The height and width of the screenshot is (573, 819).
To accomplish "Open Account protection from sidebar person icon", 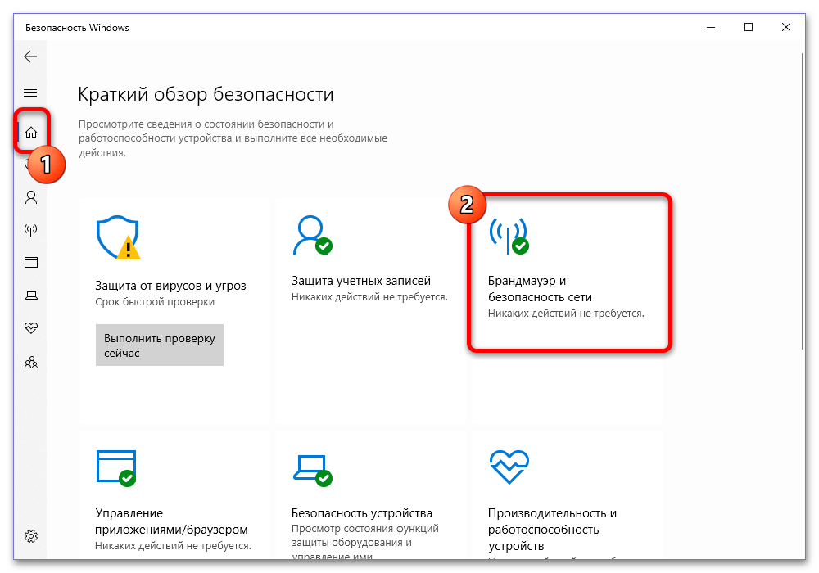I will [x=31, y=197].
